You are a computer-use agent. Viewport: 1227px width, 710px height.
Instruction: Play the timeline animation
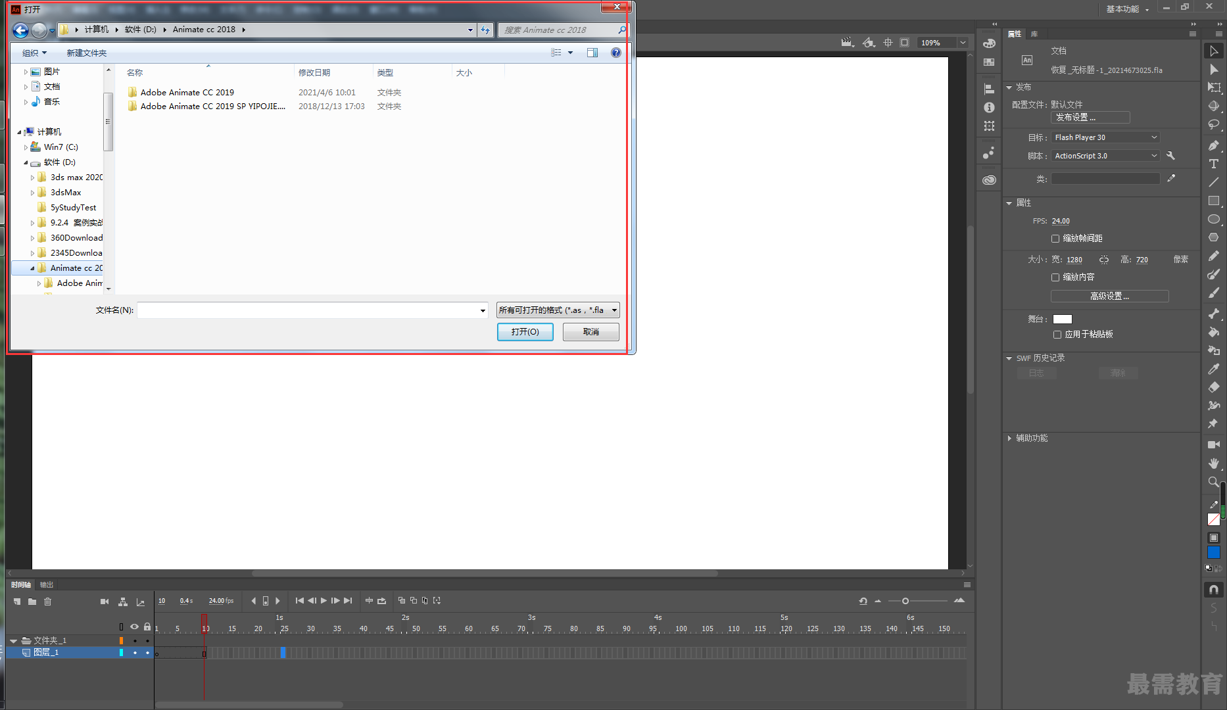click(x=324, y=601)
